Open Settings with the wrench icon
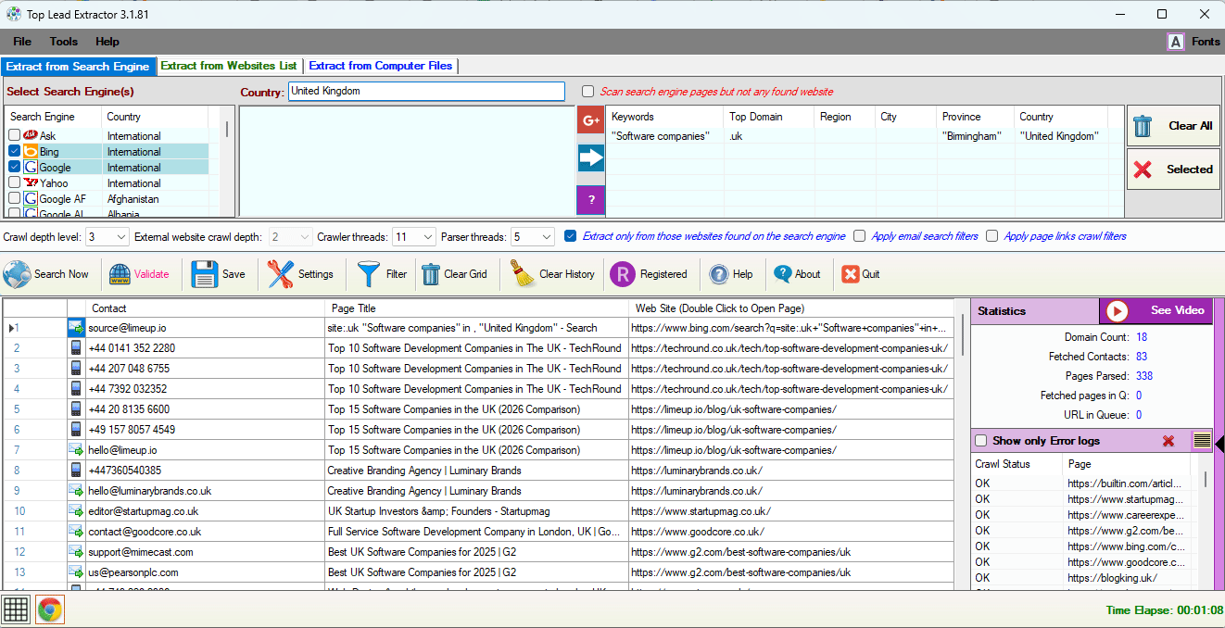This screenshot has height=628, width=1225. point(281,274)
